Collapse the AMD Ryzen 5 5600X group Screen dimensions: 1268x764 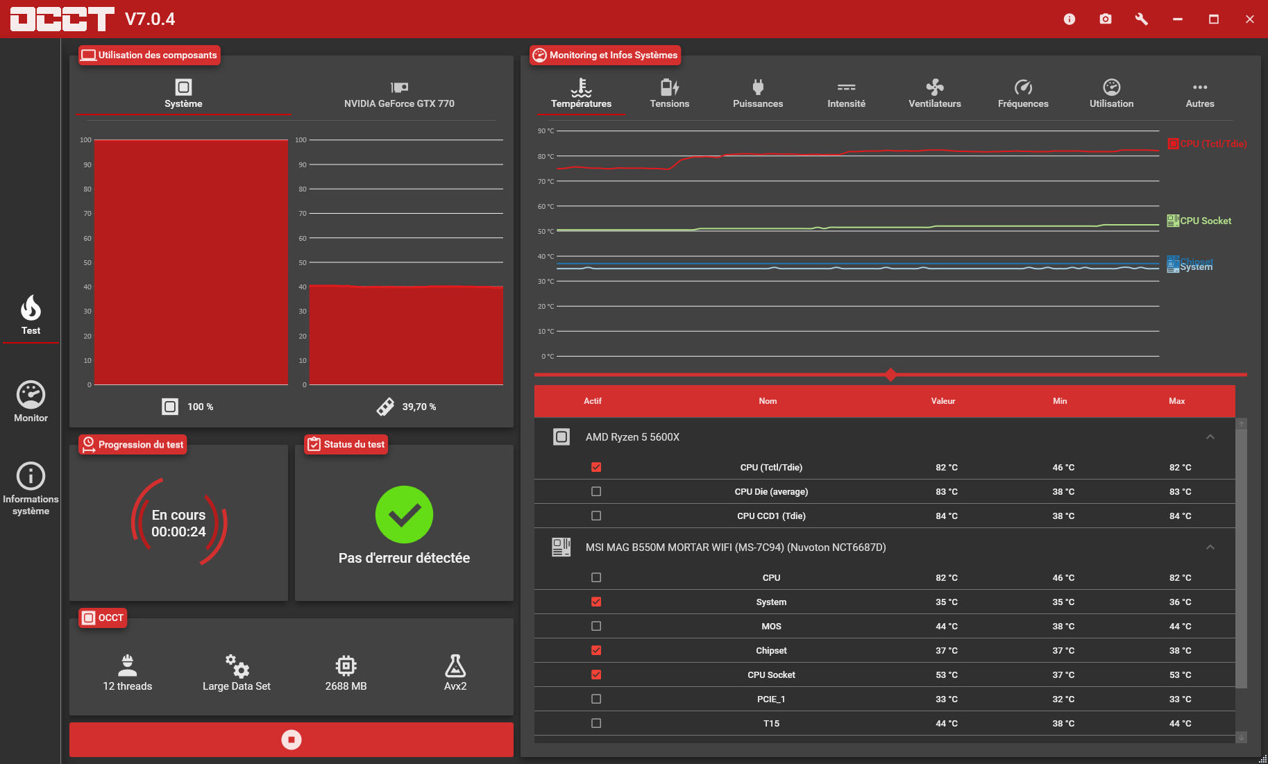click(1210, 437)
